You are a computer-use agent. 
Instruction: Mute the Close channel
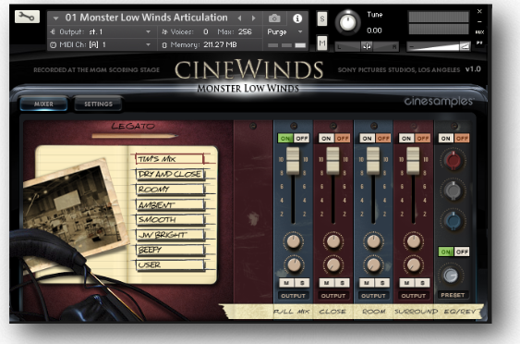327,283
